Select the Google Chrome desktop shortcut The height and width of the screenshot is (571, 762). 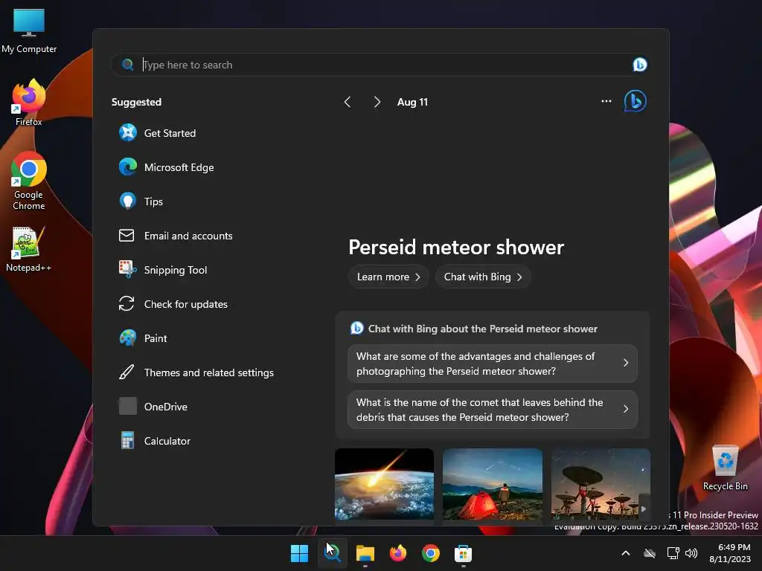pyautogui.click(x=29, y=181)
